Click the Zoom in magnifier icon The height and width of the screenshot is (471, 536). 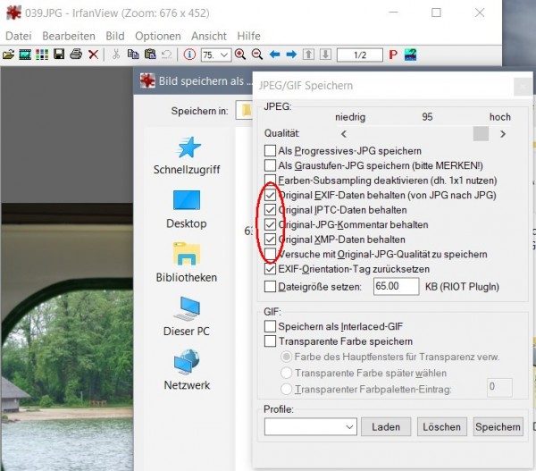(x=240, y=55)
